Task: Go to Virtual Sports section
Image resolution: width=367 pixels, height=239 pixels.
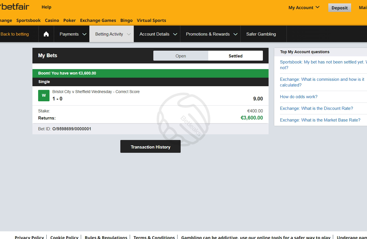Action: coord(151,20)
